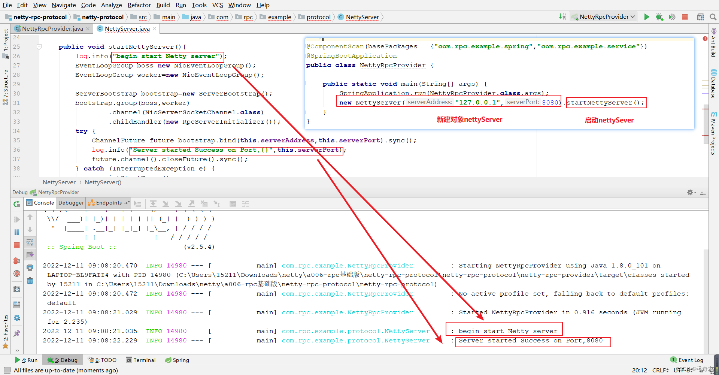Screen dimensions: 719x375
Task: Click the Debug bug icon in the main toolbar
Action: pyautogui.click(x=659, y=17)
